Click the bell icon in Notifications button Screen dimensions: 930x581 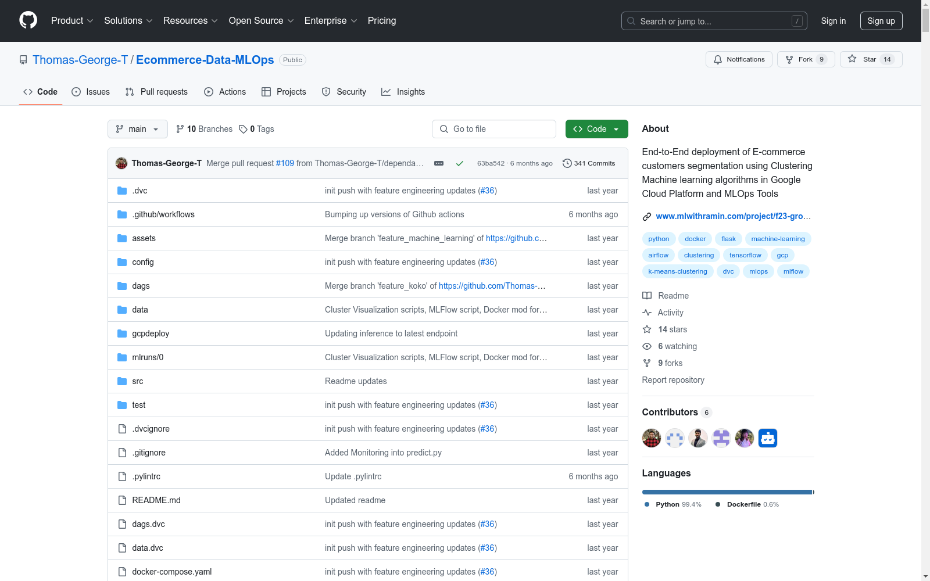718,59
